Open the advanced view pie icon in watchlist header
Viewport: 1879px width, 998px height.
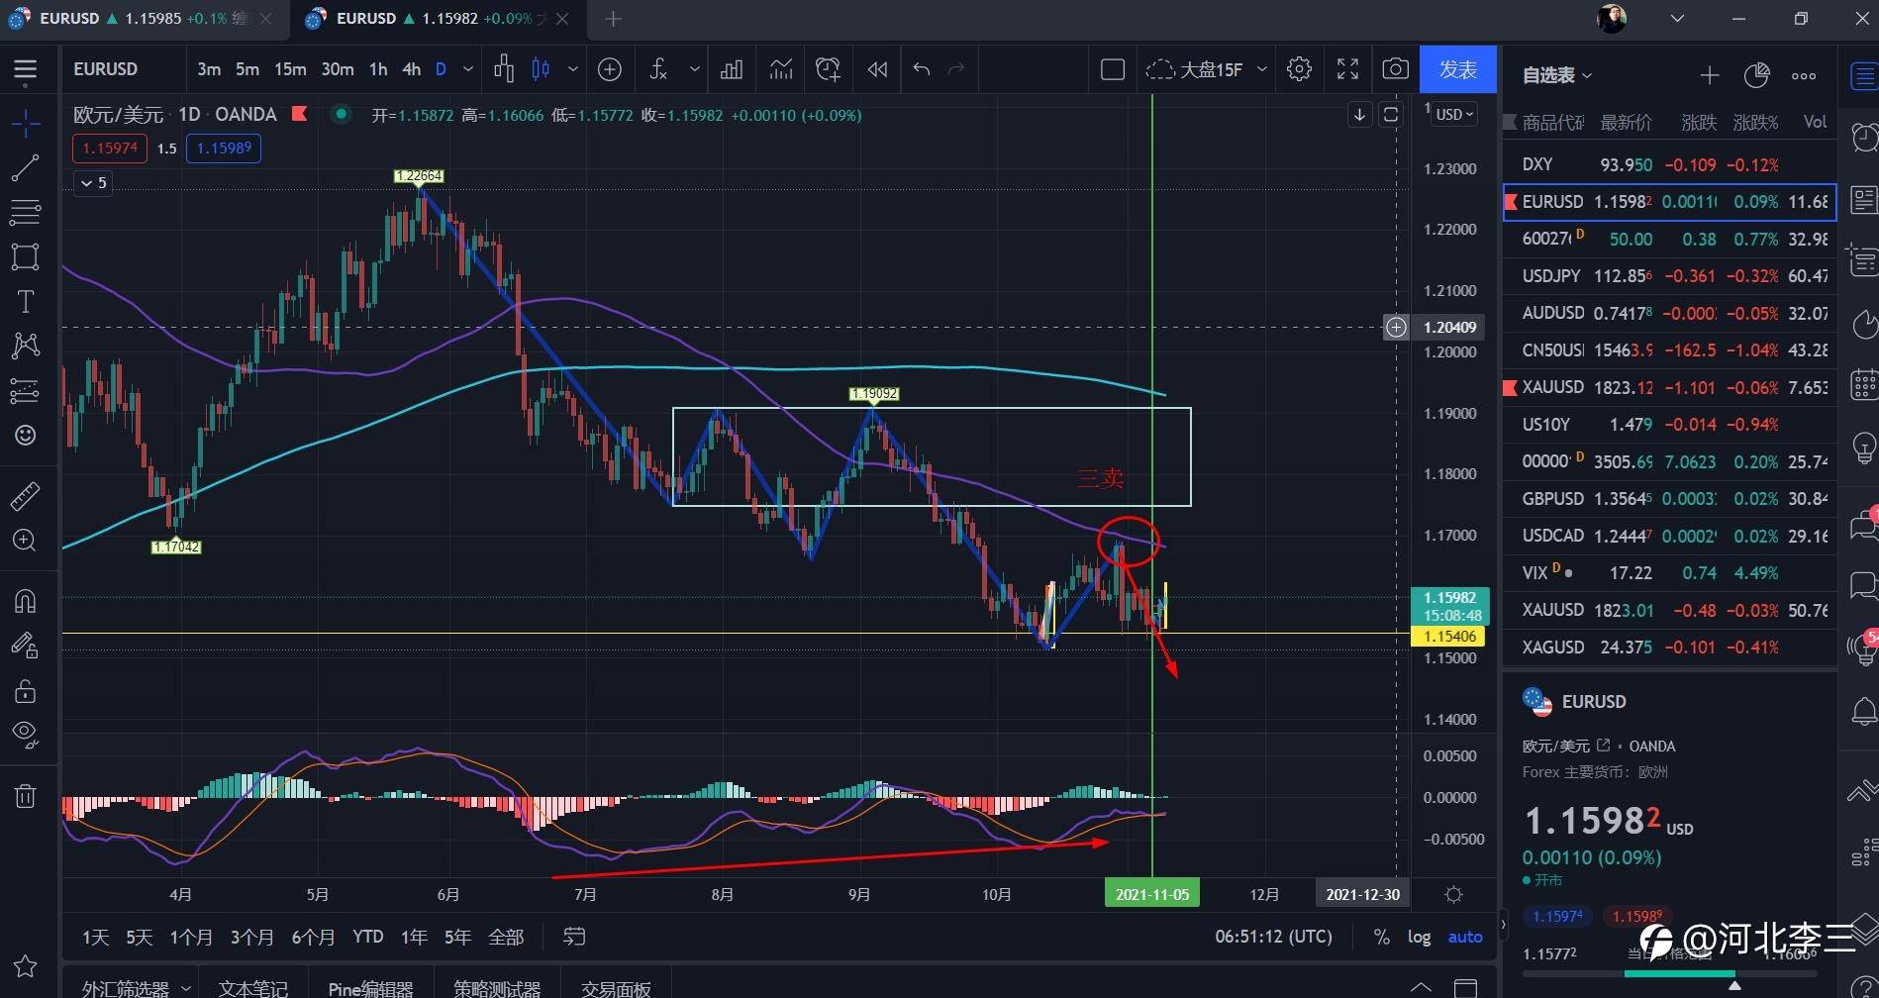click(1757, 75)
